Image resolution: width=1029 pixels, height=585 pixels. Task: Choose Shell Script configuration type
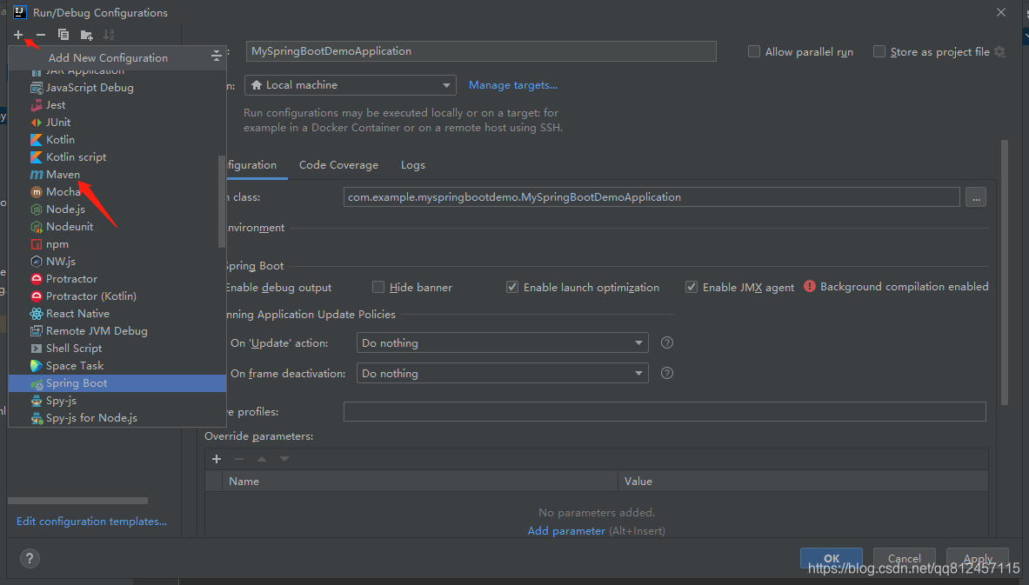[117, 349]
